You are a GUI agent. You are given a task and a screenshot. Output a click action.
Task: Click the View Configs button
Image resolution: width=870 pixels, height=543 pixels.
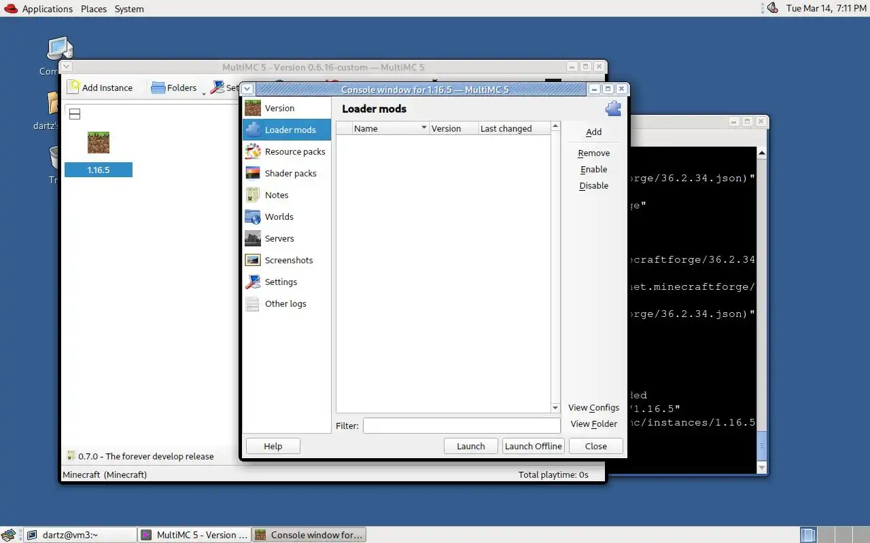(593, 407)
